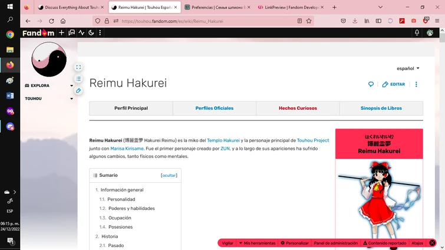Open Atajos in the bottom toolbar

[417, 243]
